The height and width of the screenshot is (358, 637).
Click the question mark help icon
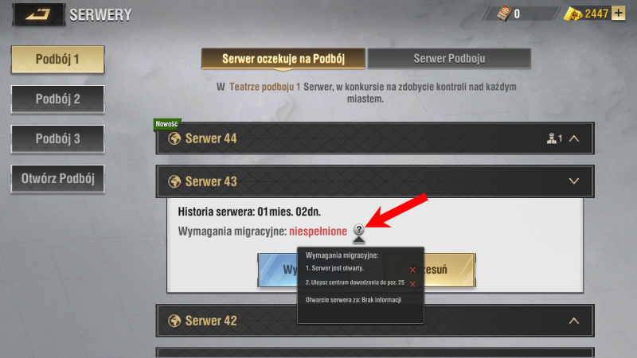pyautogui.click(x=359, y=230)
